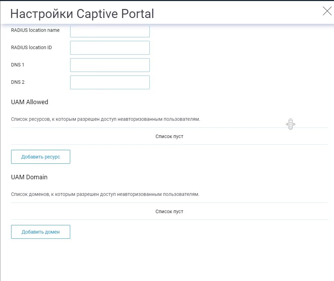The height and width of the screenshot is (281, 334).
Task: Click Список пуст under UAM Allowed
Action: click(x=169, y=136)
